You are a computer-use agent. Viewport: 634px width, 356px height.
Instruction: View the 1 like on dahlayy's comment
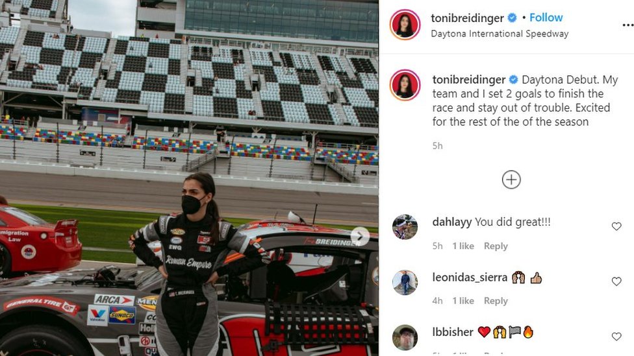point(463,246)
